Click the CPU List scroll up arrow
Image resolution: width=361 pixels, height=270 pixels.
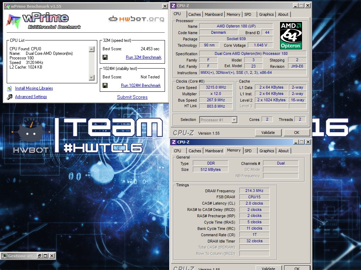click(92, 49)
